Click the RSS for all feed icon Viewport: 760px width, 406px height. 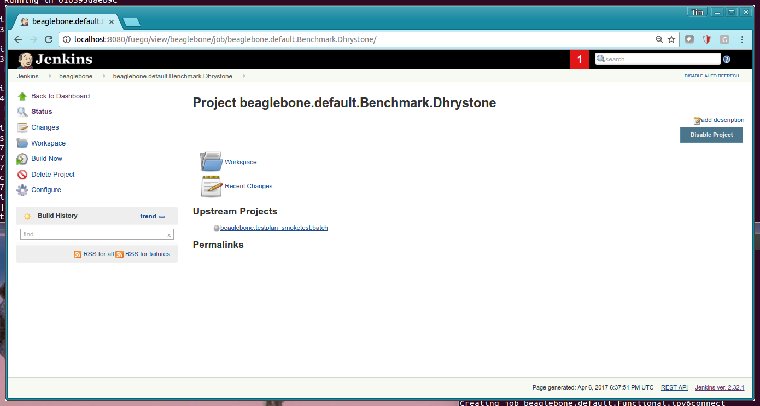click(x=78, y=254)
